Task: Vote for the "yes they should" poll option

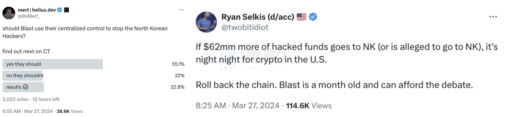Action: click(52, 64)
